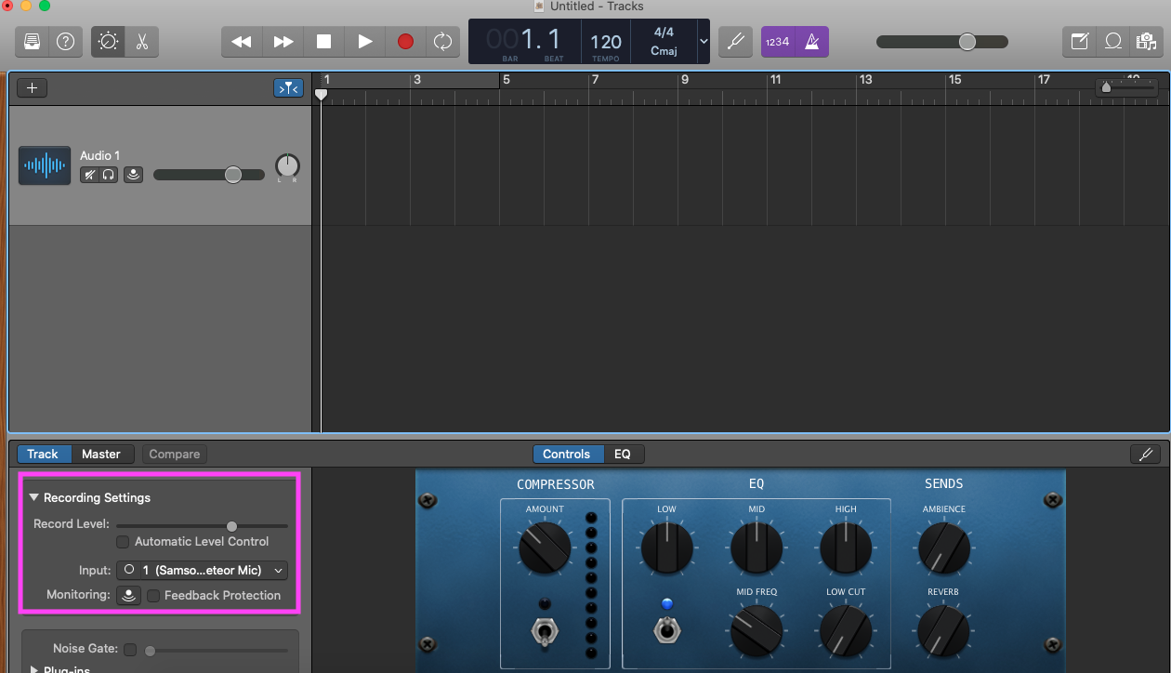Flip the EQ on/off toggle switch
This screenshot has width=1171, height=673.
(665, 631)
